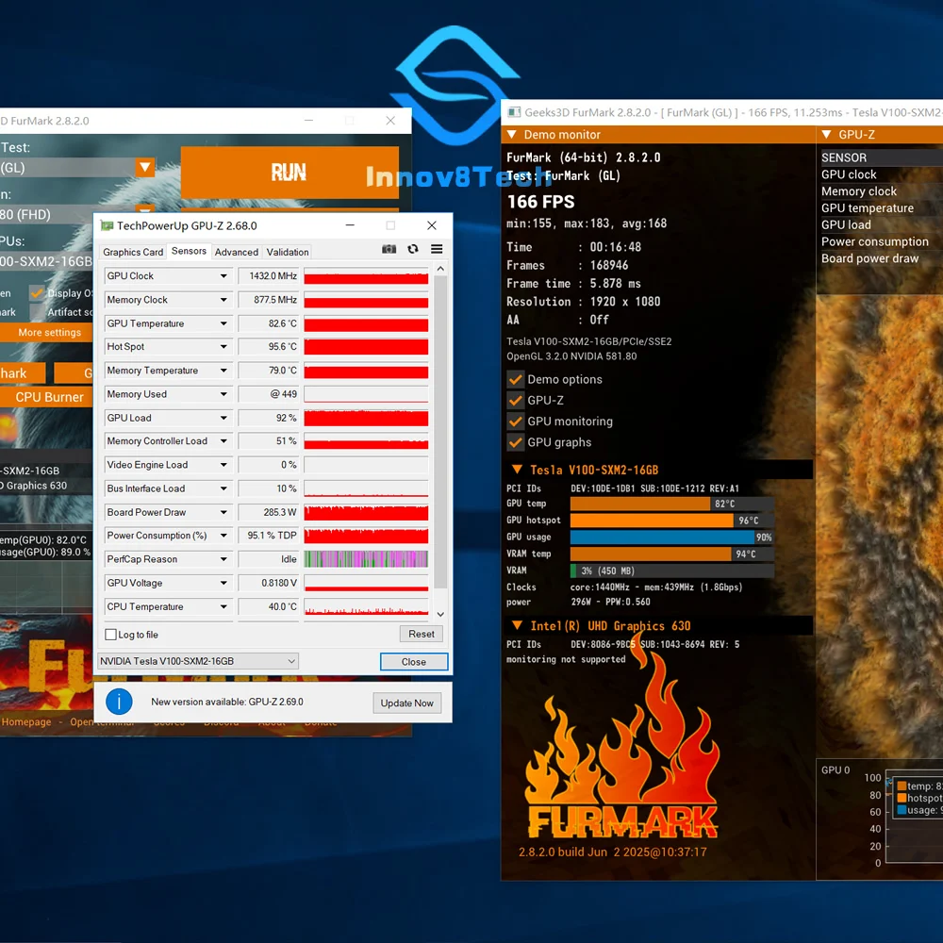
Task: Click the GPU-Z app icon in title bar
Action: pyautogui.click(x=108, y=225)
